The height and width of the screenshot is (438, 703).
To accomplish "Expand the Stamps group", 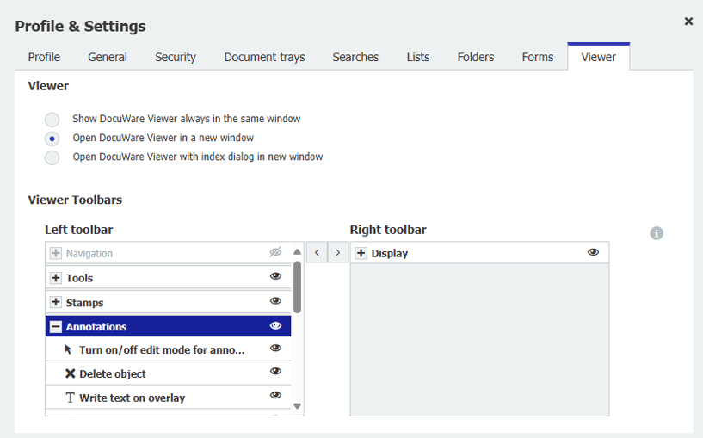I will pyautogui.click(x=56, y=303).
